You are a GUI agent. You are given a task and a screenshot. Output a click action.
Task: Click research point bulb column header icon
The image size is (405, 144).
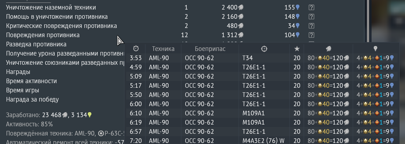(375, 48)
